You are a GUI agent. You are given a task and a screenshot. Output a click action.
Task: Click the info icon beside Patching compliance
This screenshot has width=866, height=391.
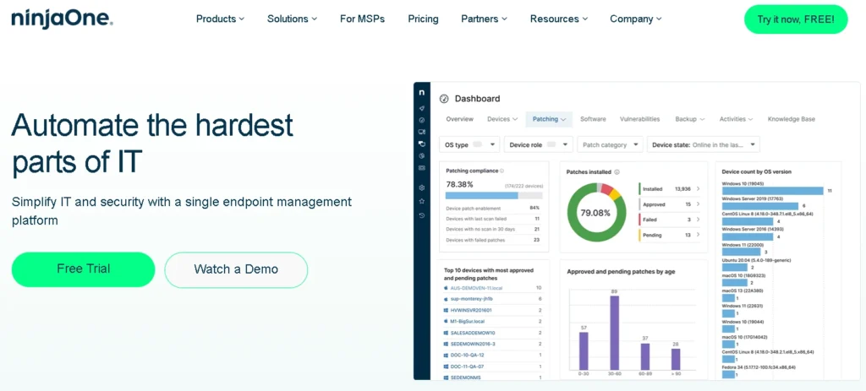pos(502,171)
